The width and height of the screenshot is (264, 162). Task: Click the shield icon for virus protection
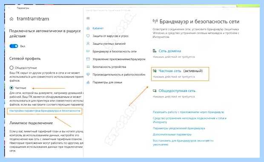click(88, 36)
